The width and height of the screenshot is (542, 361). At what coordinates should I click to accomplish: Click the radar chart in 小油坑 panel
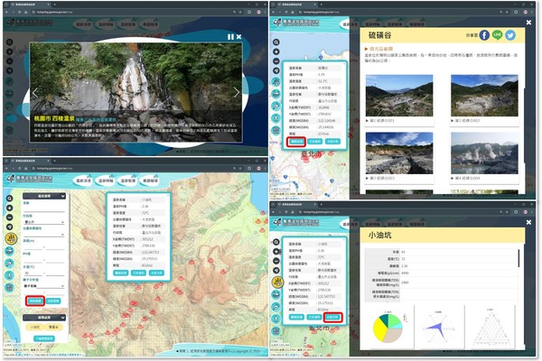tap(438, 327)
